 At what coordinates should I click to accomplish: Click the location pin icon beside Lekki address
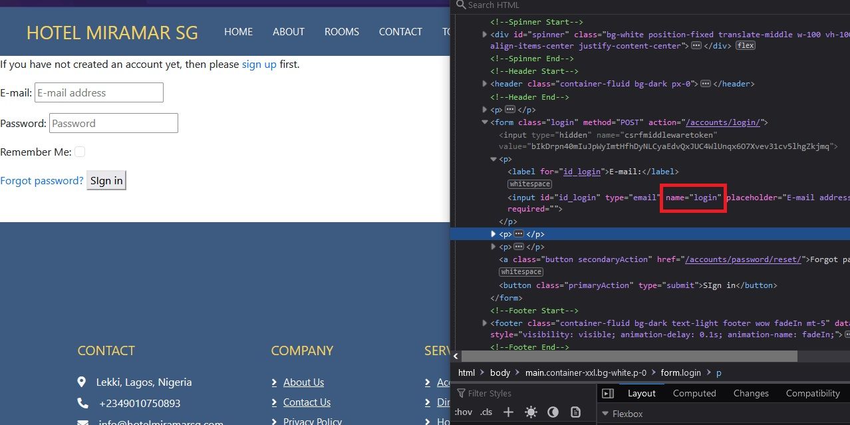pos(82,381)
